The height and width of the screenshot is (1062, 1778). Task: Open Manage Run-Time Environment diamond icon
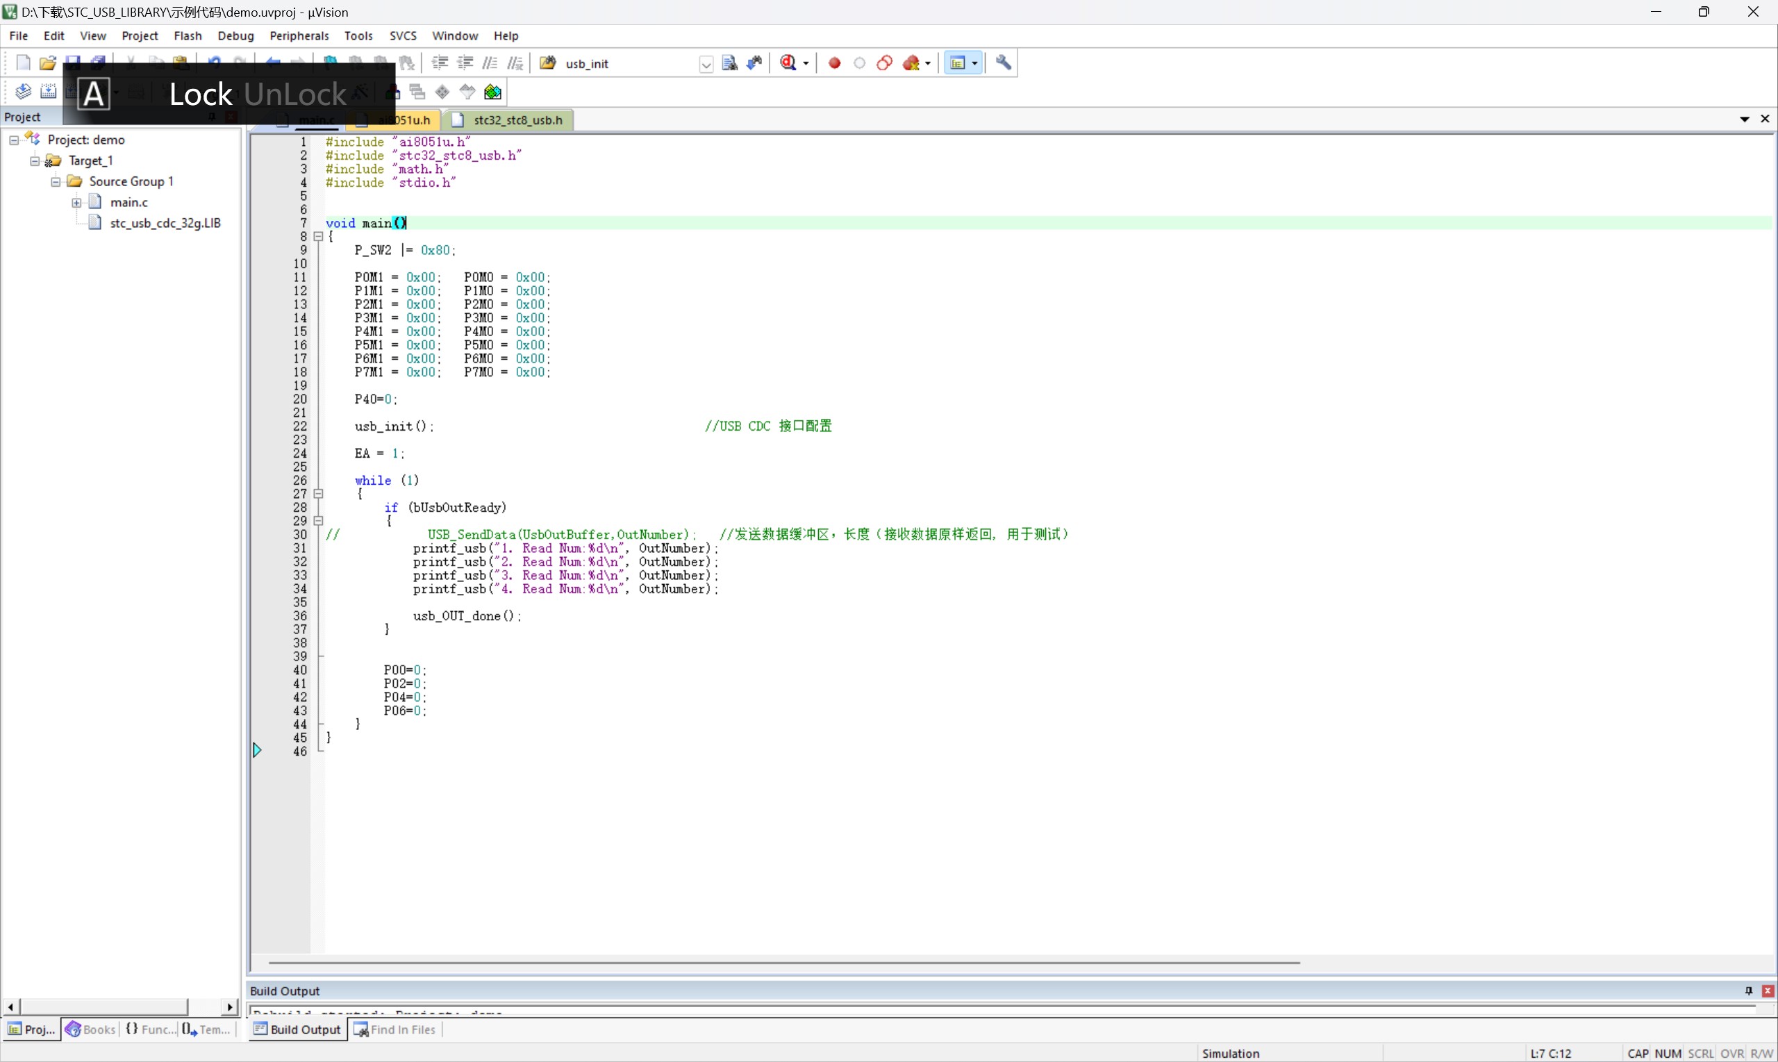(x=442, y=92)
